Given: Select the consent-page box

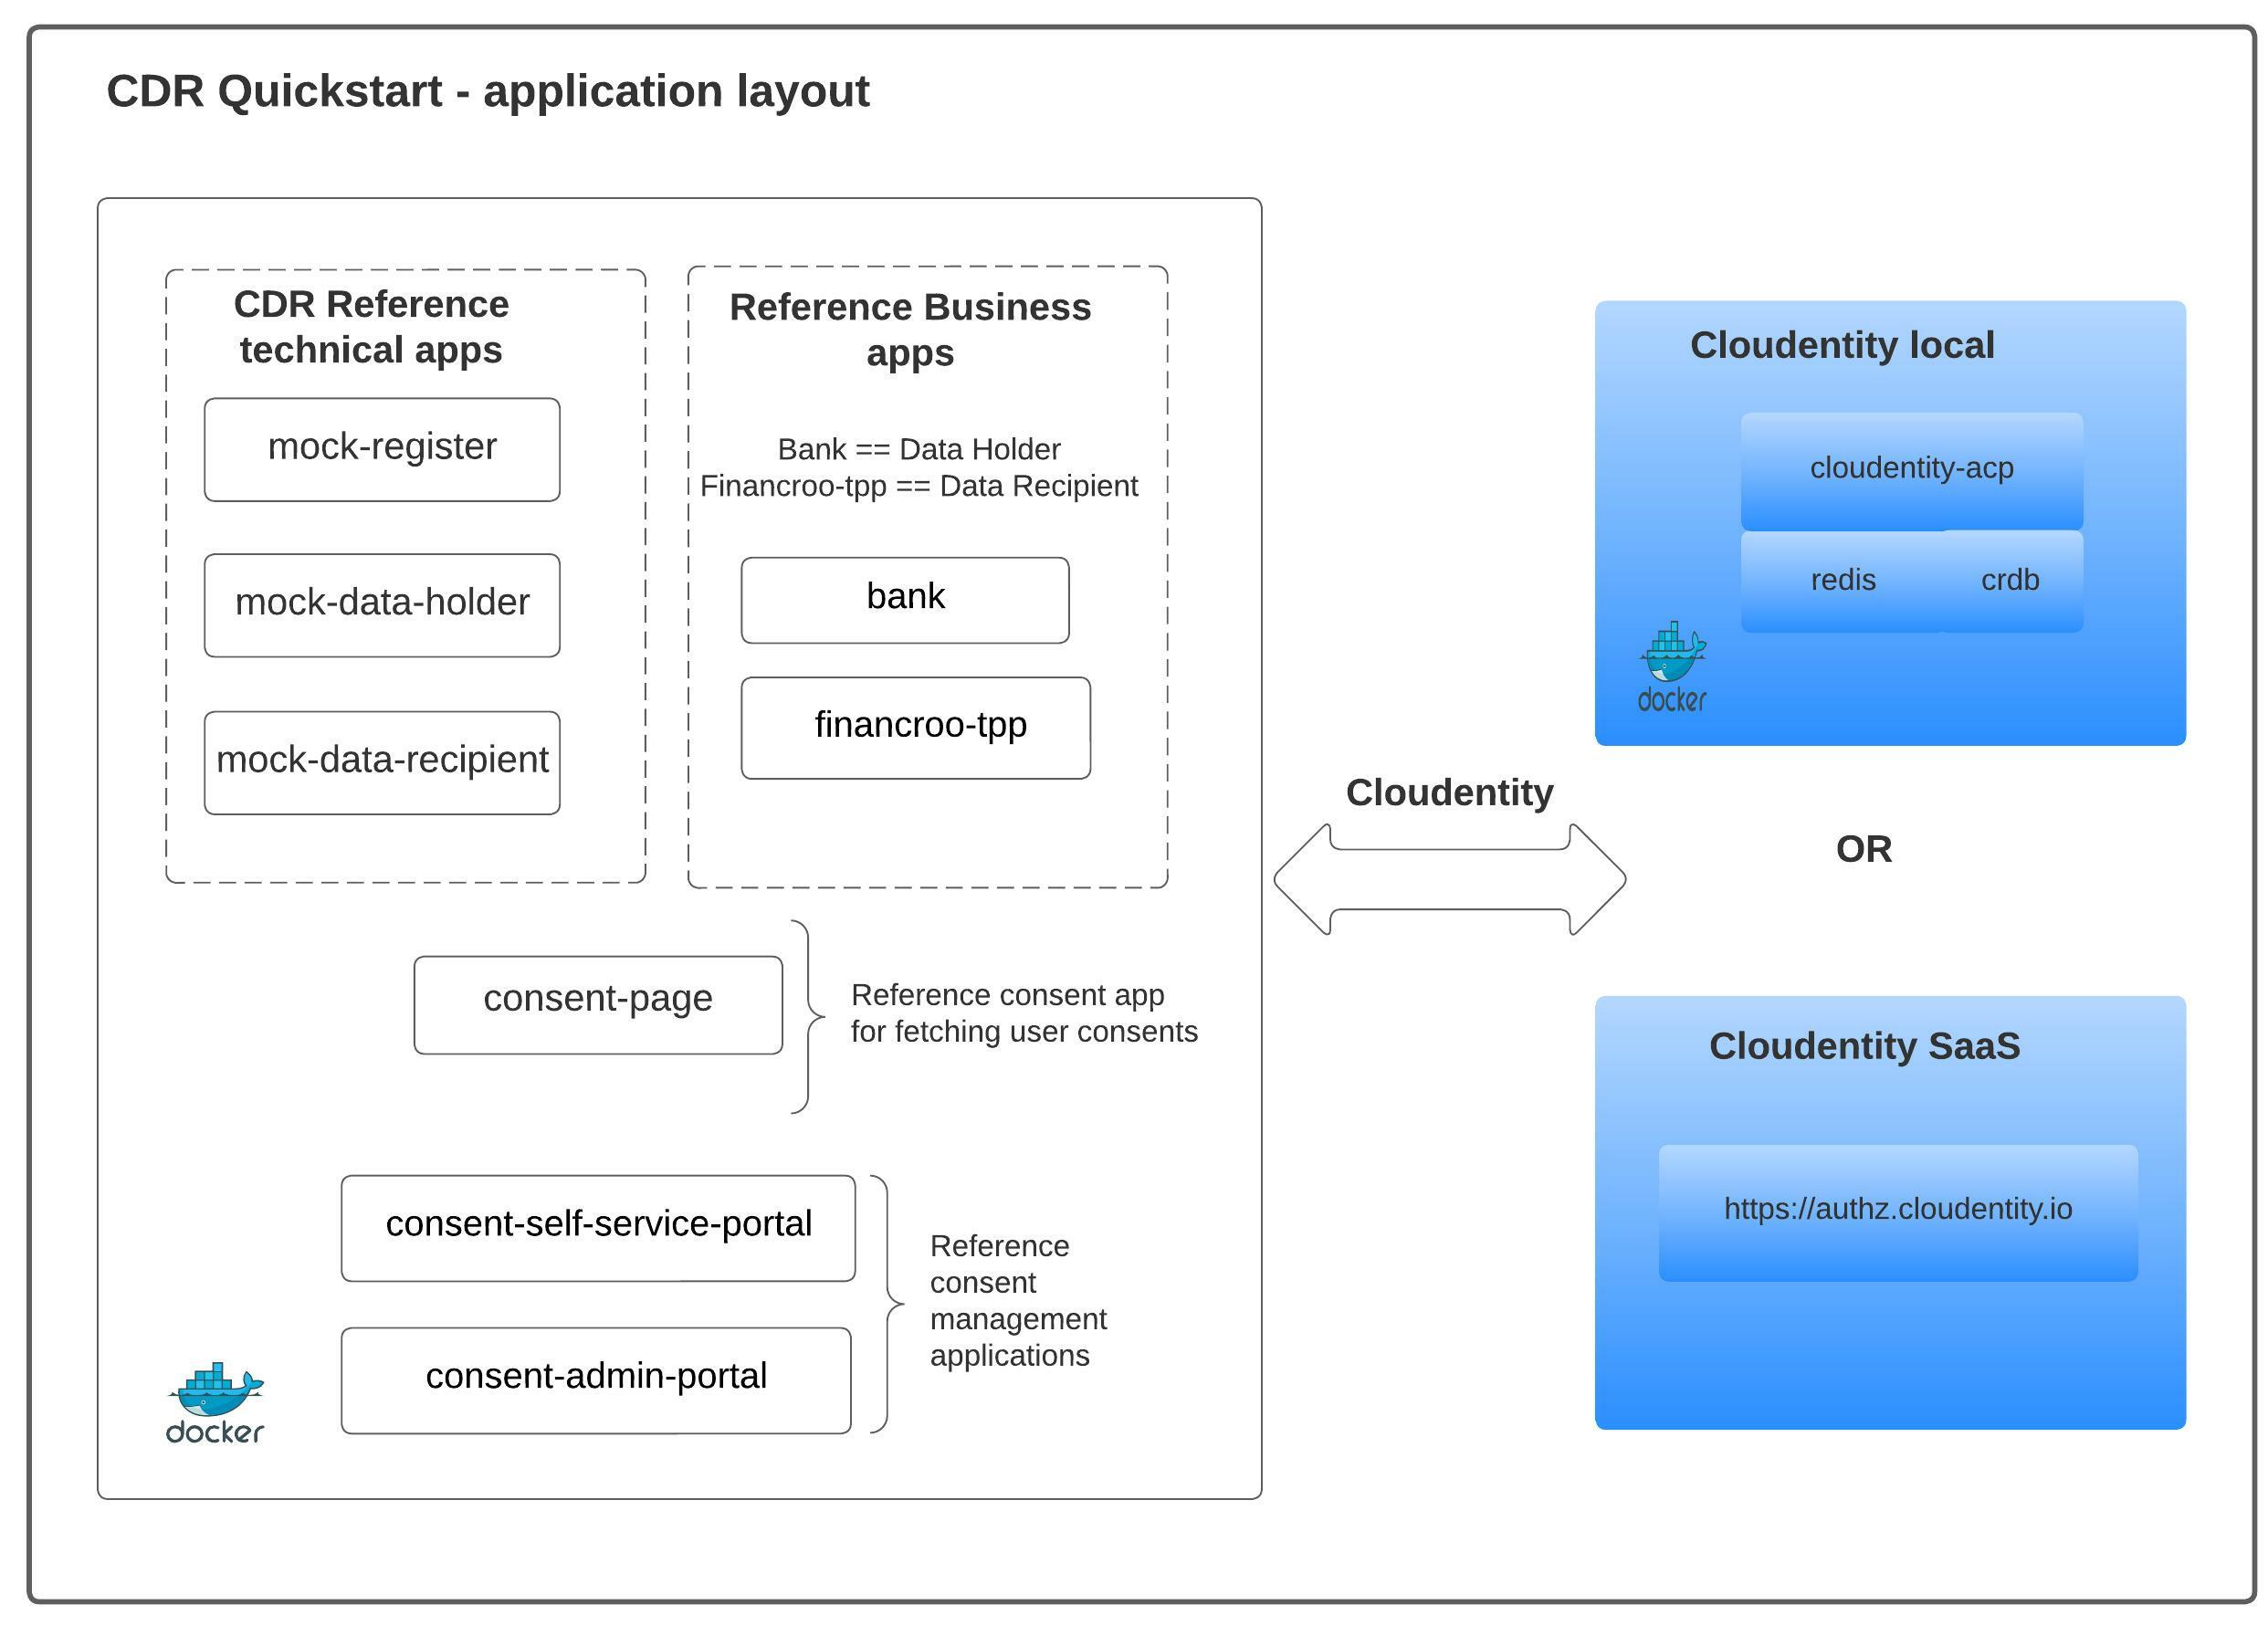Looking at the screenshot, I should coord(598,1005).
